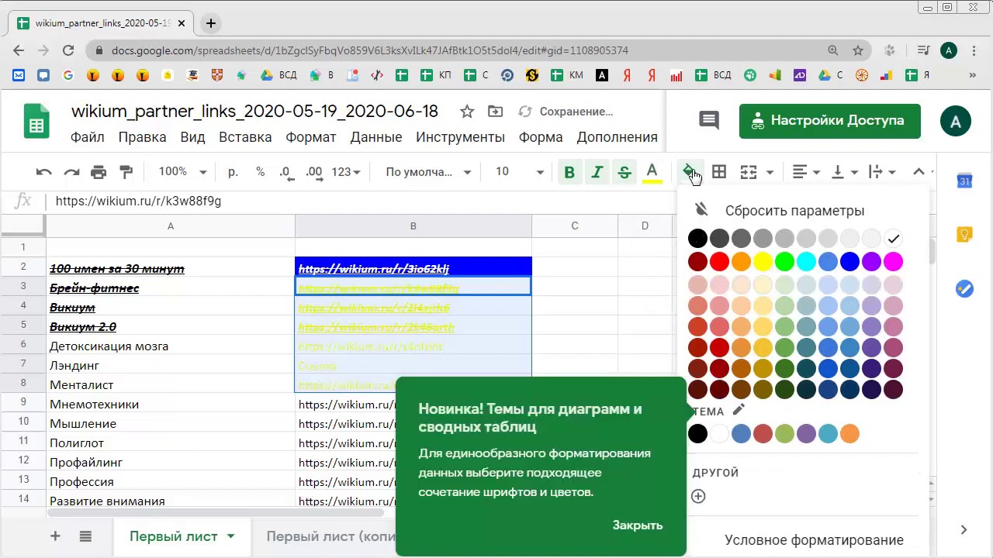Pick the orange theme color swatch
The image size is (993, 558).
coord(849,434)
